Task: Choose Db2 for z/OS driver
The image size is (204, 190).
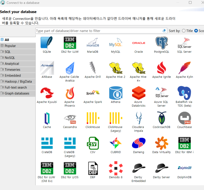Action: click(70, 168)
